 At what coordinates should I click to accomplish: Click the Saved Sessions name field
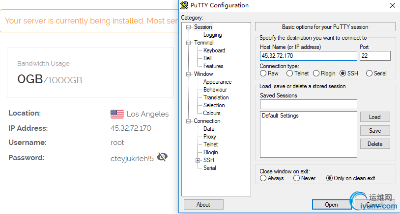click(309, 104)
